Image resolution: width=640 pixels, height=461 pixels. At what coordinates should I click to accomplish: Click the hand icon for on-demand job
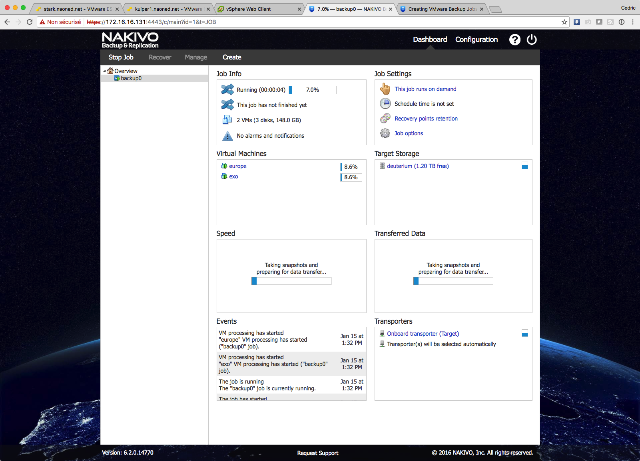point(385,89)
